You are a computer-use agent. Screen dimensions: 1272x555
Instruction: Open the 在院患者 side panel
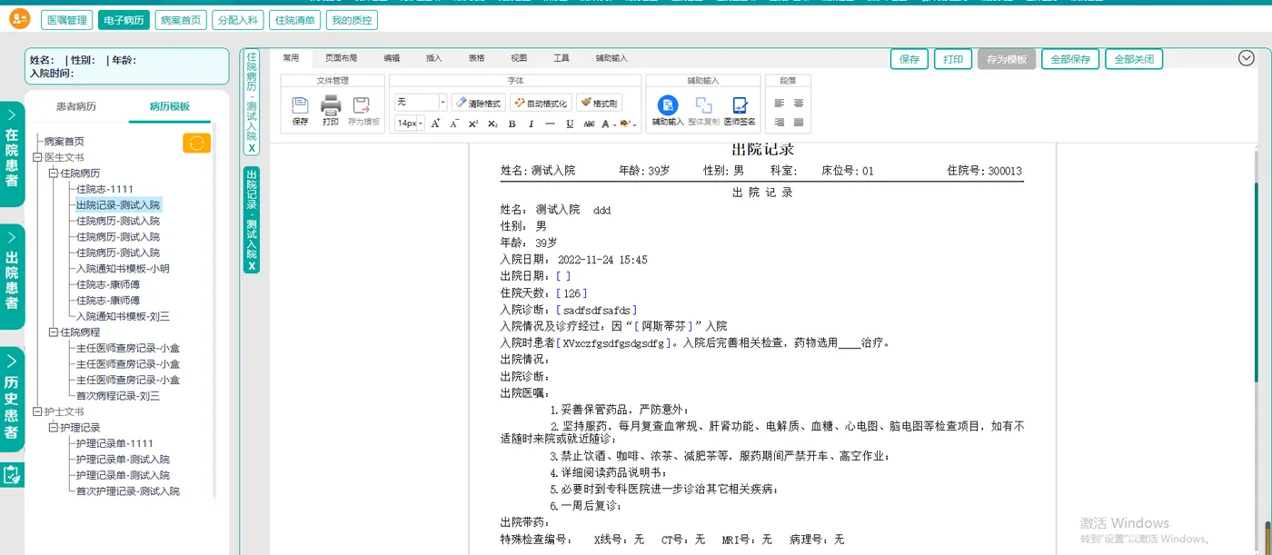click(12, 154)
